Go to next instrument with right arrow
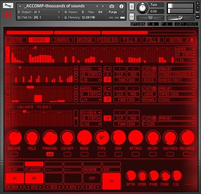 coord(103,6)
